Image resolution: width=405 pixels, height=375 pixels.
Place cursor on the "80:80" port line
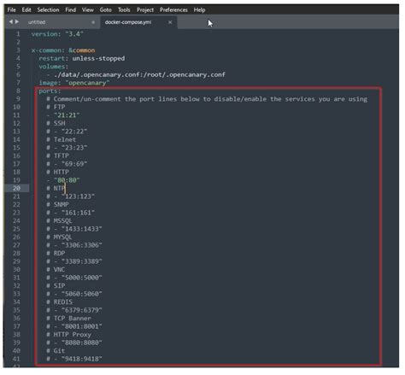tap(67, 180)
